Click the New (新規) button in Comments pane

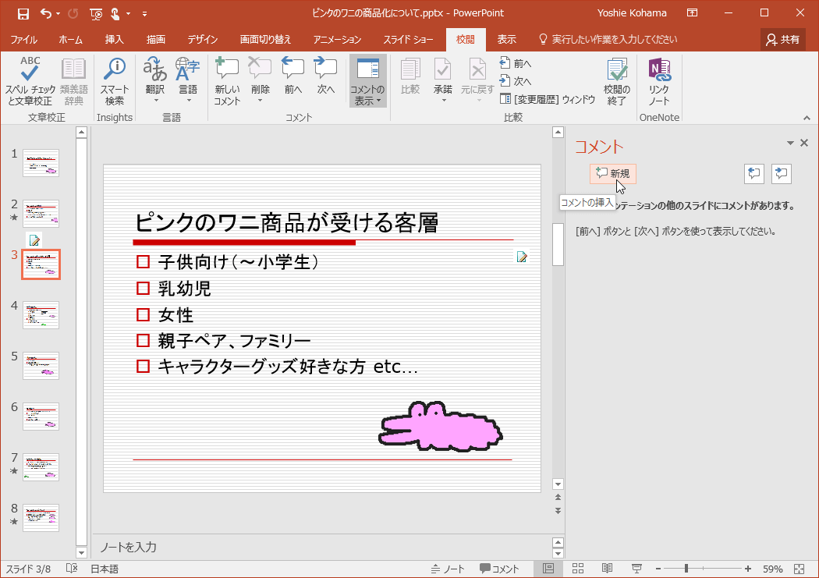coord(612,173)
